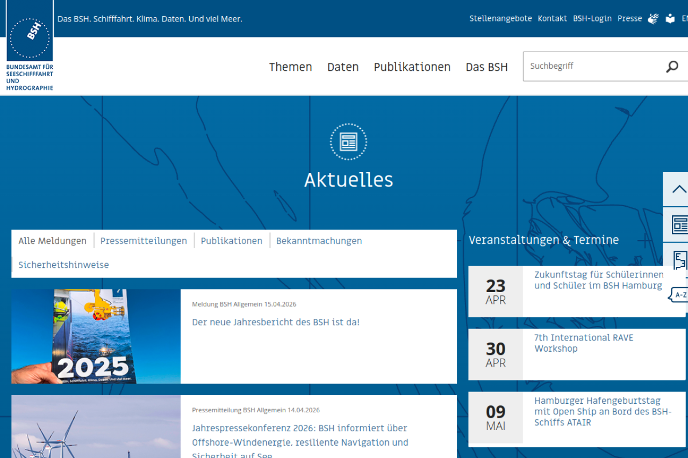Screen dimensions: 688x458
Task: Open the Jahresbericht 2025 article thumbnail
Action: tap(96, 337)
